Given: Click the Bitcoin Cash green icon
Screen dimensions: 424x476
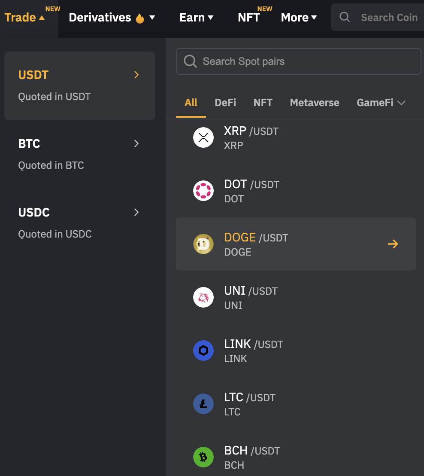Looking at the screenshot, I should tap(203, 457).
